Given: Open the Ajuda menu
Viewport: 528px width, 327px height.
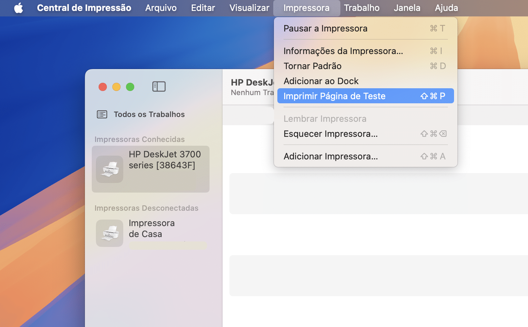Looking at the screenshot, I should coord(447,8).
